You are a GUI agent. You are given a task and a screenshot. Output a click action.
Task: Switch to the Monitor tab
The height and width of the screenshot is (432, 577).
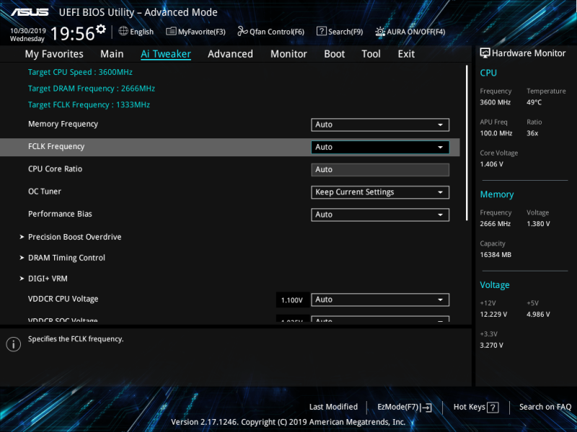(288, 54)
